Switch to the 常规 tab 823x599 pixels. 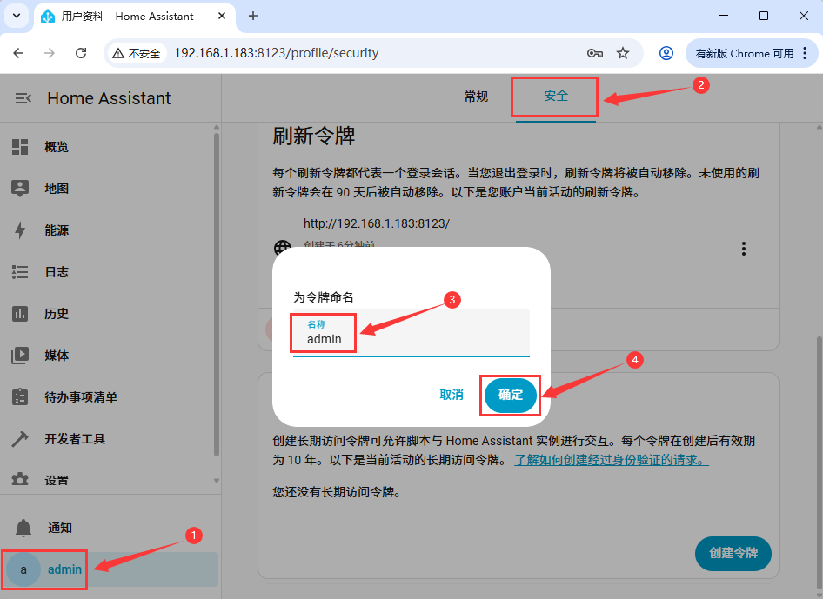coord(476,97)
